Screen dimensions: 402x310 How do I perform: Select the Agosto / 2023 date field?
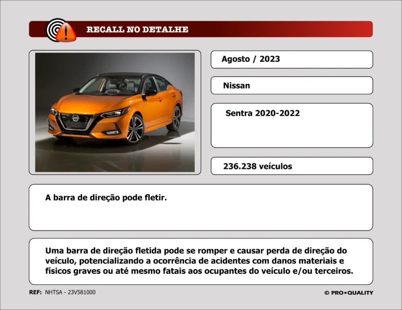tap(292, 60)
